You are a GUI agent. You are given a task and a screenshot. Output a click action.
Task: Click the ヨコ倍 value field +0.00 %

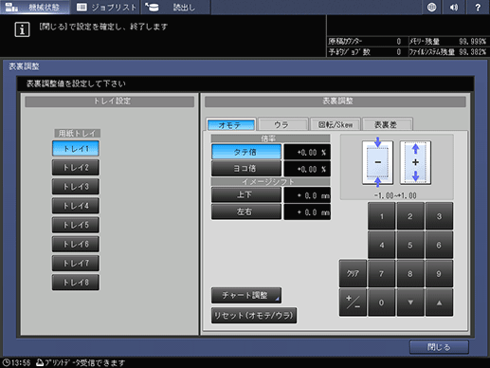[x=307, y=169]
